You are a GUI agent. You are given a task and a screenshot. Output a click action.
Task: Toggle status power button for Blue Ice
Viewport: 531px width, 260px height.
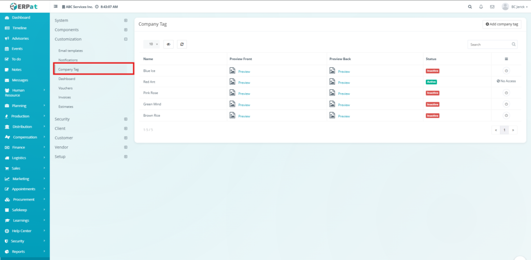pyautogui.click(x=506, y=71)
